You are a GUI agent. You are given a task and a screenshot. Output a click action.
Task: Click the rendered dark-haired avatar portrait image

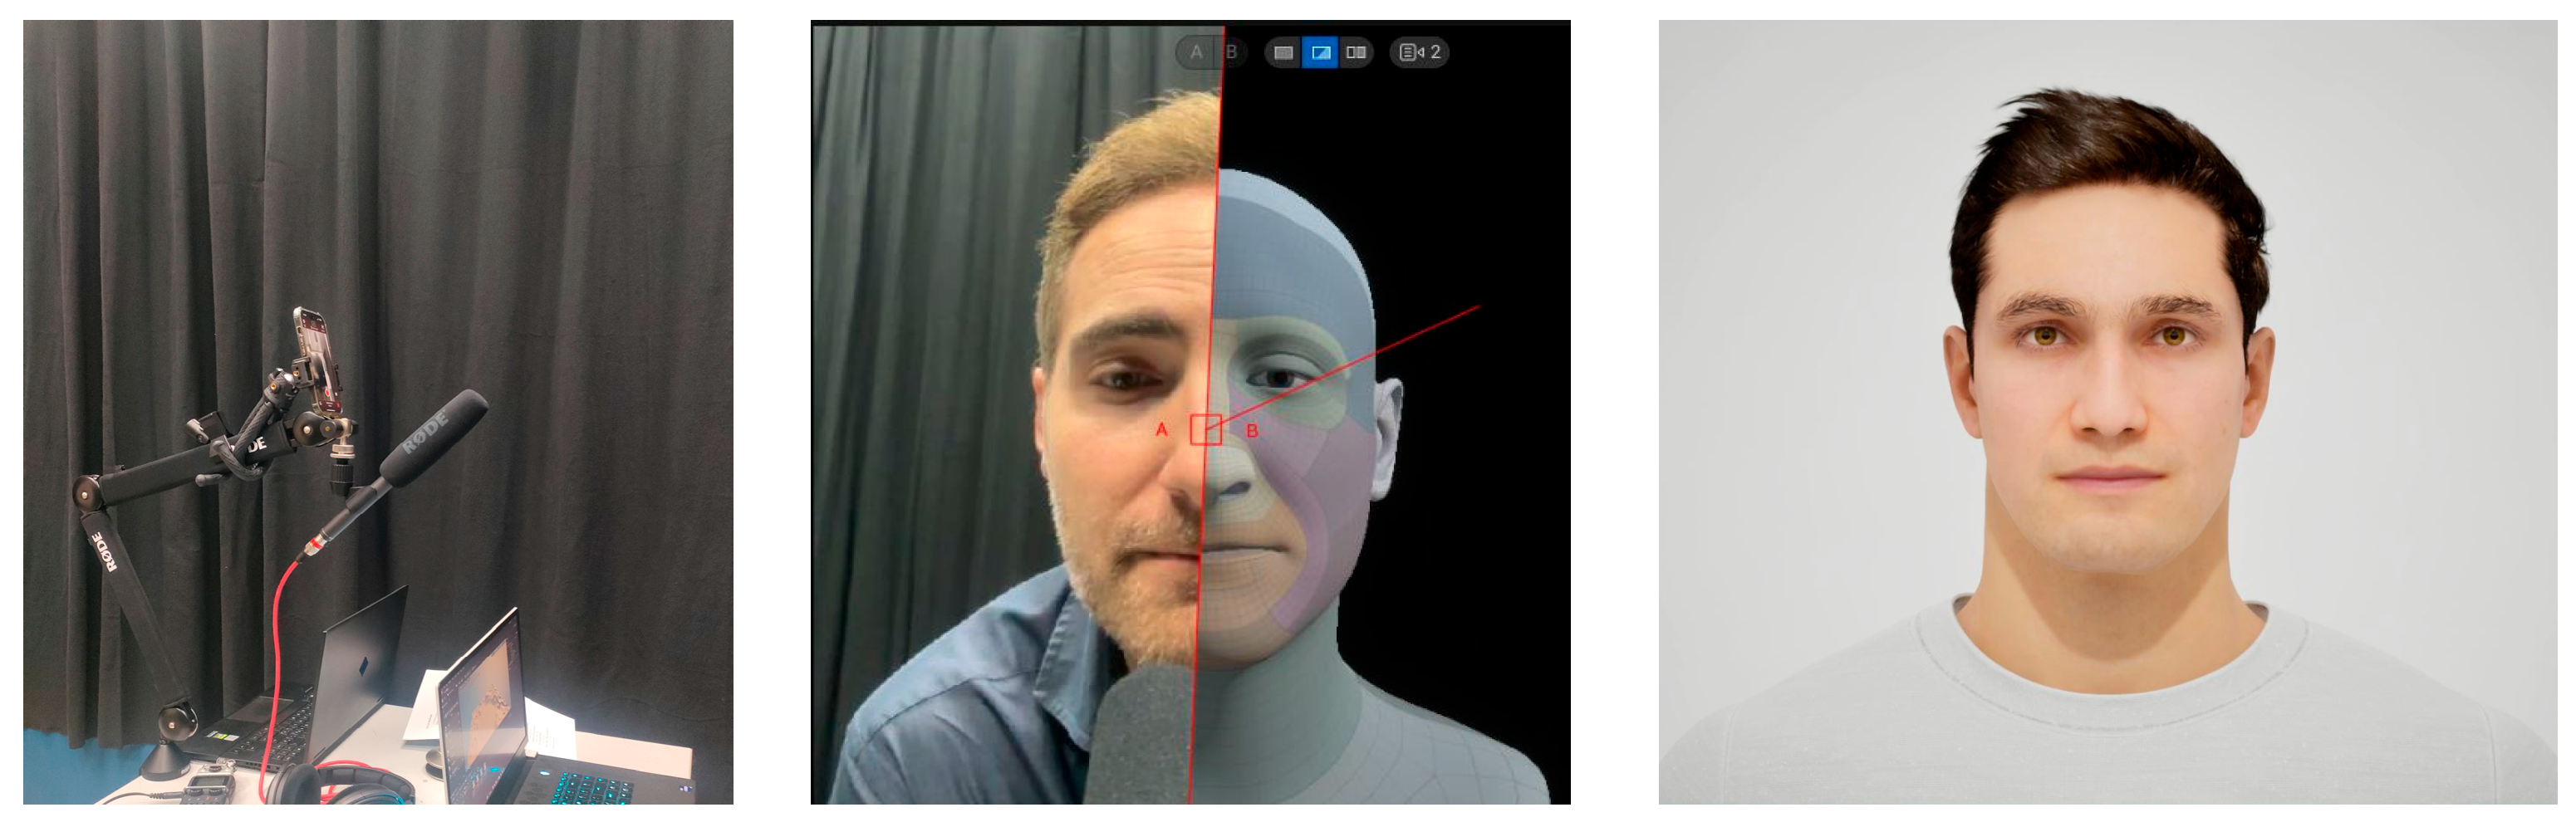pyautogui.click(x=2107, y=412)
